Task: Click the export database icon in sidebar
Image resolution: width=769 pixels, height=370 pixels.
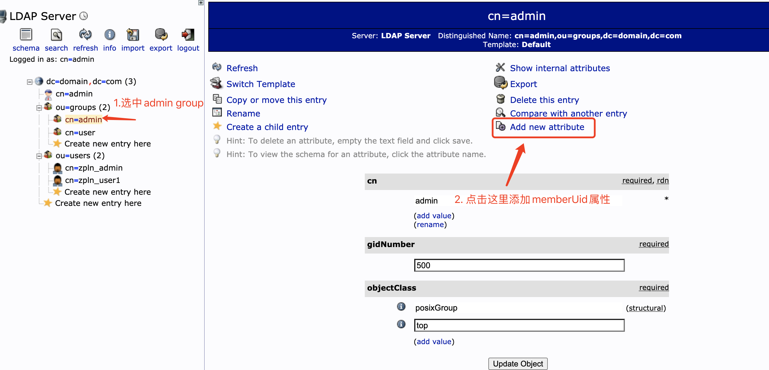Action: coord(161,35)
